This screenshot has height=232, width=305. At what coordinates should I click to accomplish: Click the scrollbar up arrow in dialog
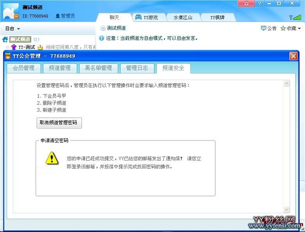(x=286, y=84)
